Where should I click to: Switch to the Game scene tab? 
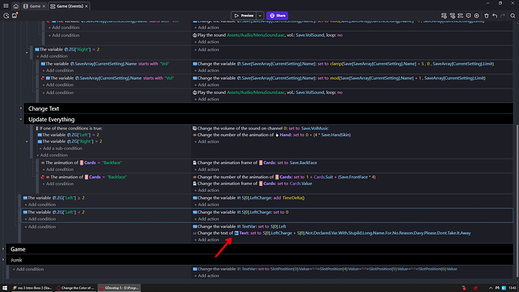(35, 6)
